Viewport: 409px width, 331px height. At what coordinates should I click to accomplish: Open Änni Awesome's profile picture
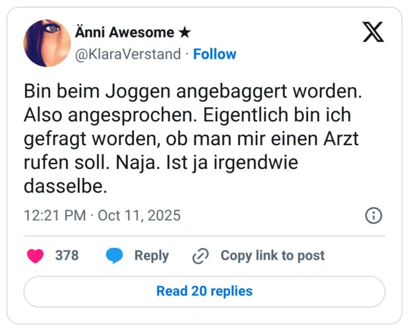click(x=47, y=43)
